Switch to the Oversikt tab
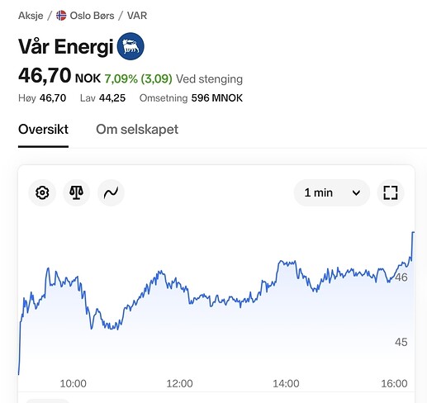 [43, 130]
